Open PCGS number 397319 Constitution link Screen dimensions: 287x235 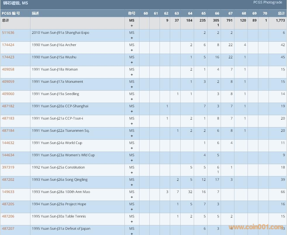pos(8,167)
